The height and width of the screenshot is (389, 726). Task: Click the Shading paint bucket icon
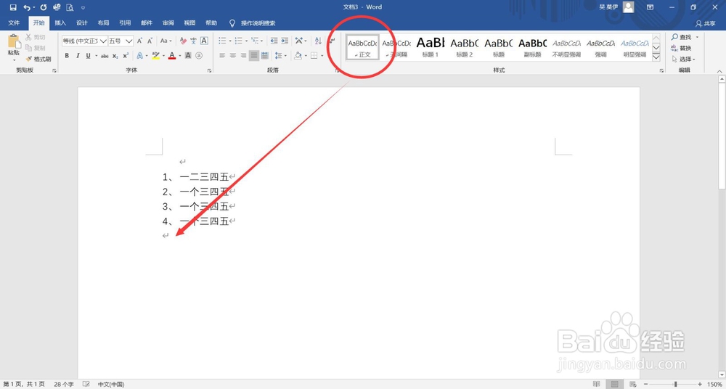coord(298,56)
